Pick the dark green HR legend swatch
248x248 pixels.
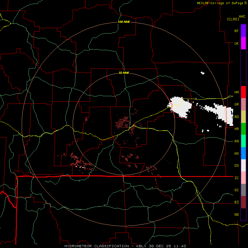pyautogui.click(x=243, y=129)
